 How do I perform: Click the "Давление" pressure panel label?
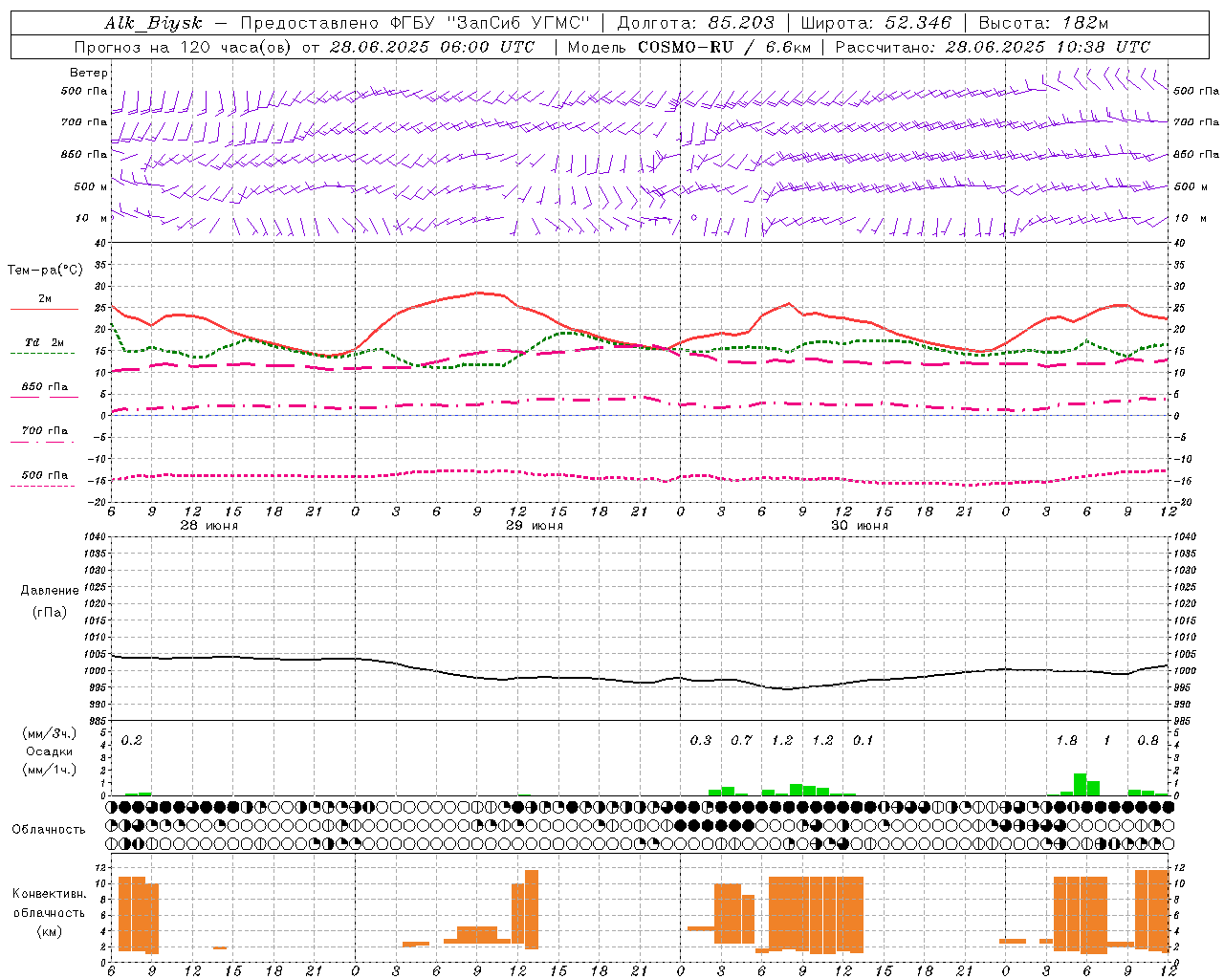(50, 591)
